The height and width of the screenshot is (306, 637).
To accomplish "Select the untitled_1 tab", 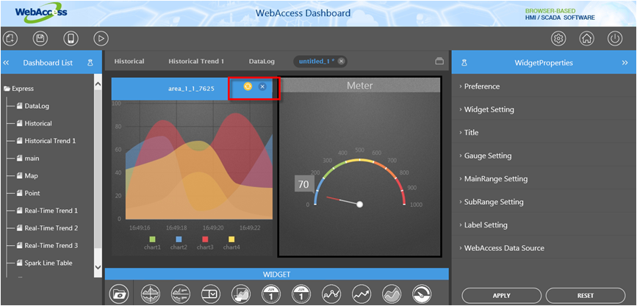I will 317,62.
